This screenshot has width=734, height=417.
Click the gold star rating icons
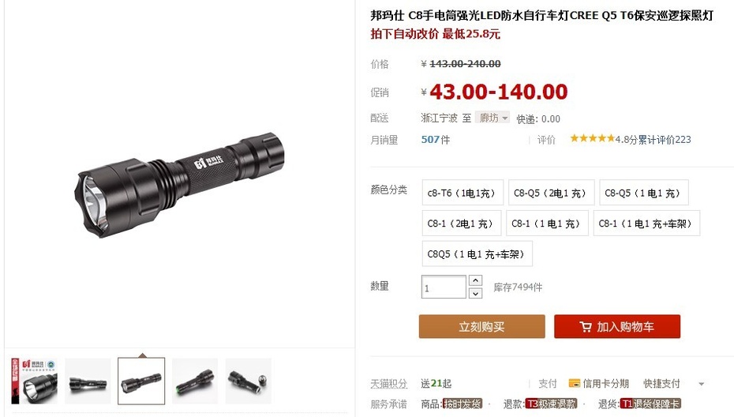(592, 138)
